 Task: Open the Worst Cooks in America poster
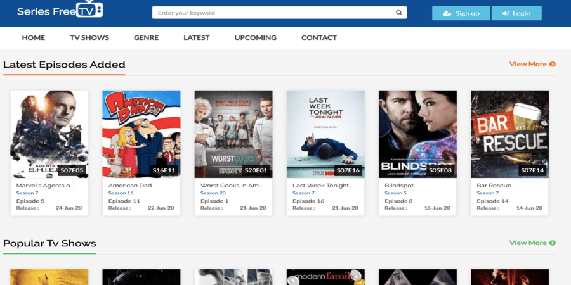pyautogui.click(x=233, y=134)
